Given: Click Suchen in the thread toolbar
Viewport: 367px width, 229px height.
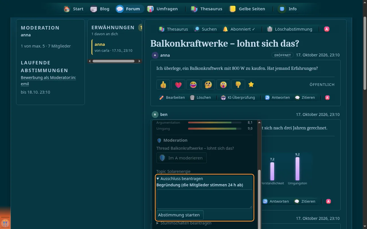Looking at the screenshot, I should (205, 29).
